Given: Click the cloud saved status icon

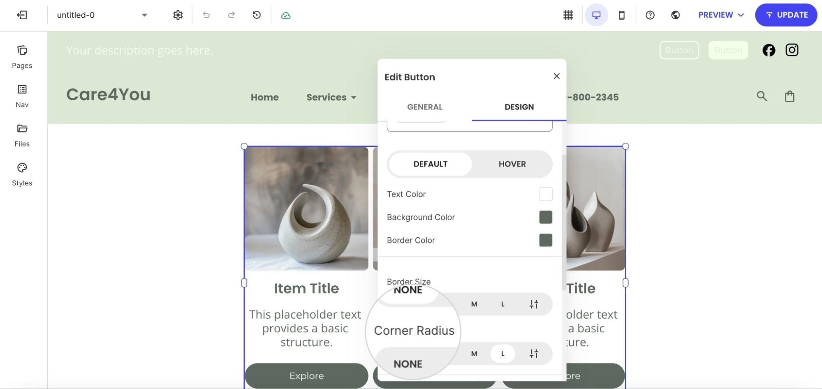Looking at the screenshot, I should point(286,16).
